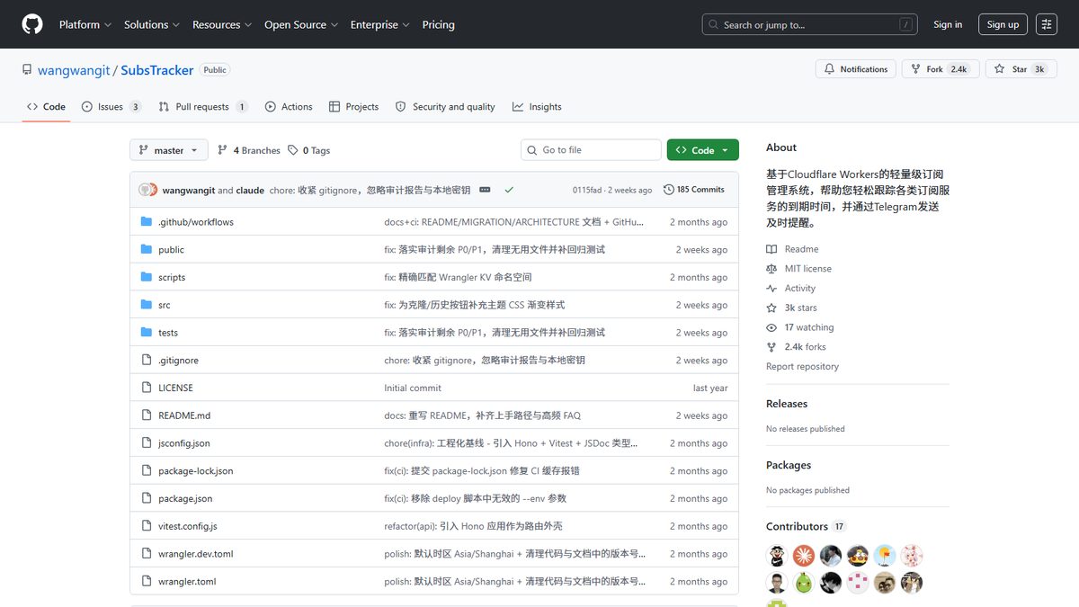Viewport: 1079px width, 607px height.
Task: Switch to the Issues tab
Action: [111, 107]
